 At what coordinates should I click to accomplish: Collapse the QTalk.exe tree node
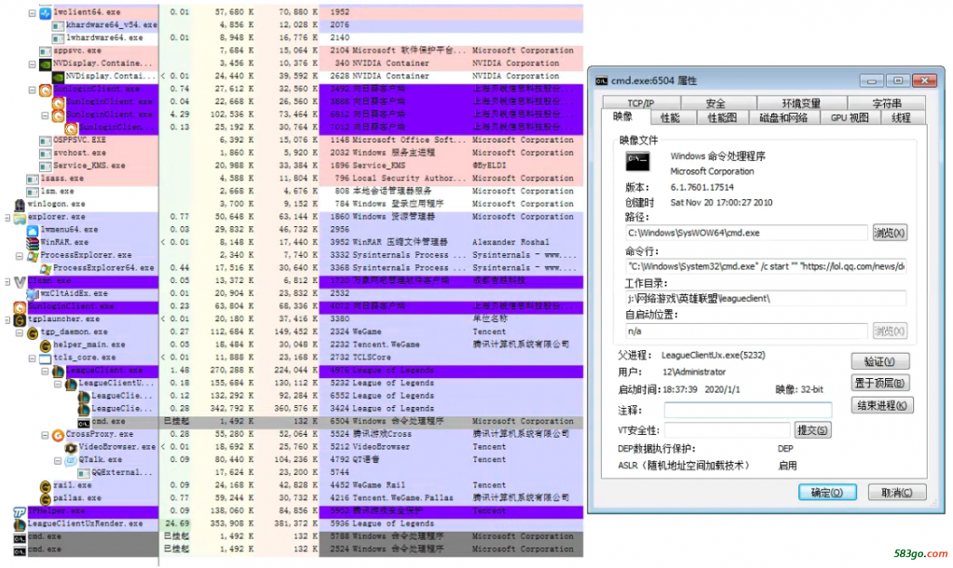tap(58, 461)
